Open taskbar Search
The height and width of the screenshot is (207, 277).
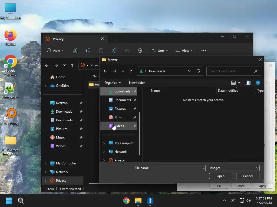(x=21, y=201)
